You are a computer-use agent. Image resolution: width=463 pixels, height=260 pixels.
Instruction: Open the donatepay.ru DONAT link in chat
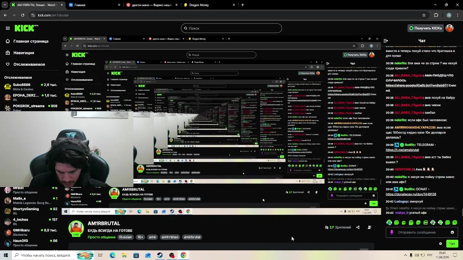point(411,194)
